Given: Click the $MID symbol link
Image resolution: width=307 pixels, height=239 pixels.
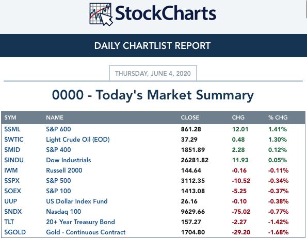Looking at the screenshot, I should coord(12,150).
